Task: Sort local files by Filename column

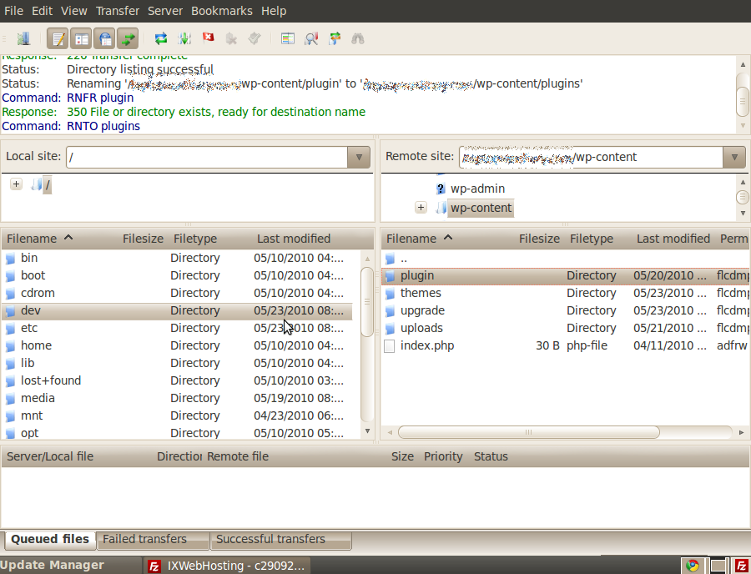Action: (x=40, y=239)
